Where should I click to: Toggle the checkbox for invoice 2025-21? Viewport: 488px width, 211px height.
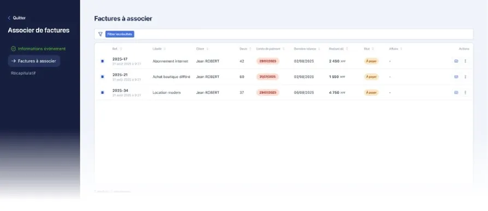coord(102,77)
